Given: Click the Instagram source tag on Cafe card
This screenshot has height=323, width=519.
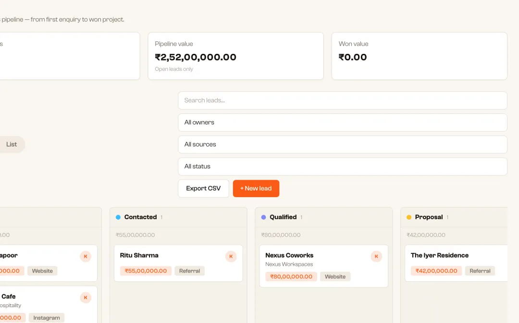Looking at the screenshot, I should 47,318.
